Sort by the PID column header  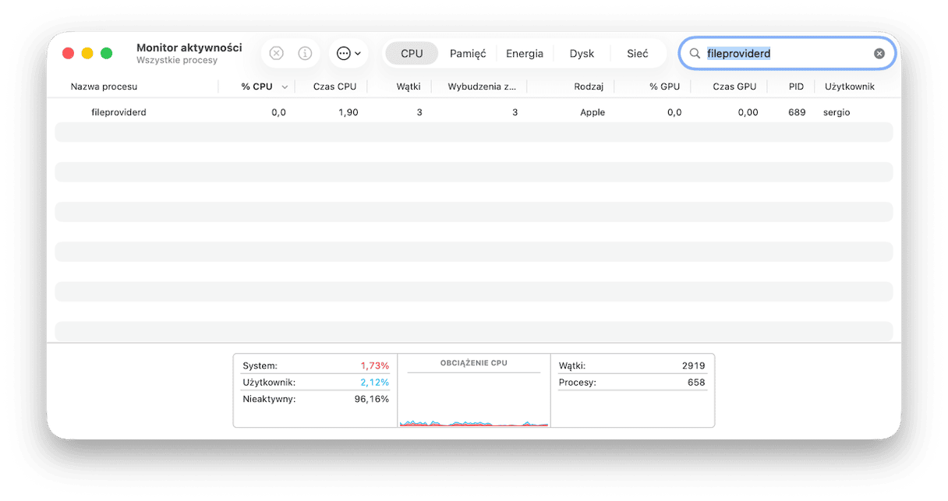coord(795,86)
